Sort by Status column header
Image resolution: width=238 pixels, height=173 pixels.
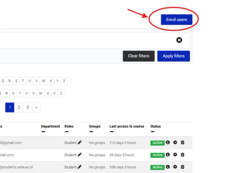click(x=156, y=126)
